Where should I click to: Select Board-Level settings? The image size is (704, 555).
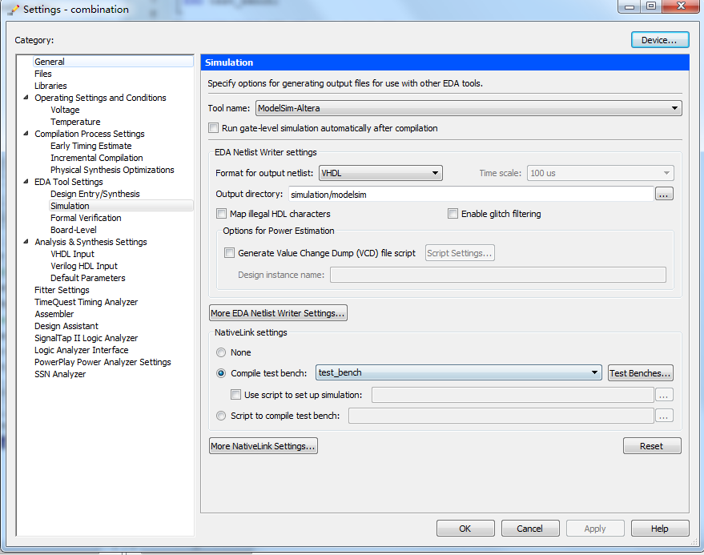[x=74, y=230]
